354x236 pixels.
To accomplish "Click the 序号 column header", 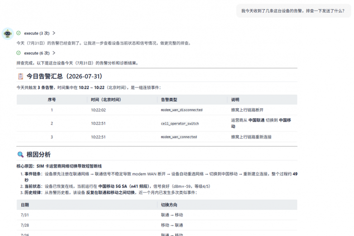I will click(x=52, y=100).
